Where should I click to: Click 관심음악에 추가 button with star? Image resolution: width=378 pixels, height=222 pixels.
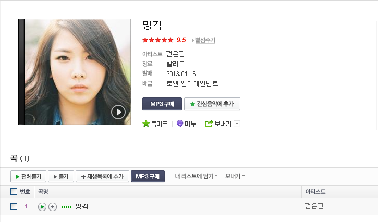click(x=212, y=104)
